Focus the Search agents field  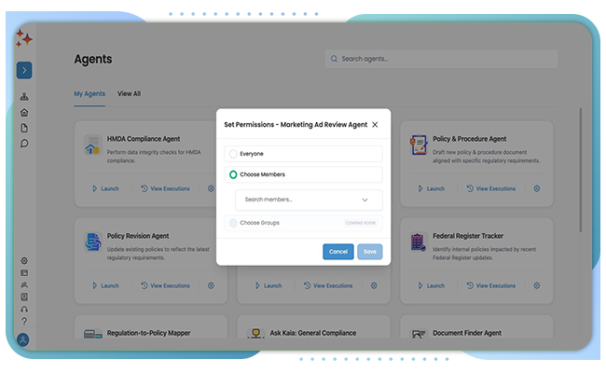(x=441, y=59)
